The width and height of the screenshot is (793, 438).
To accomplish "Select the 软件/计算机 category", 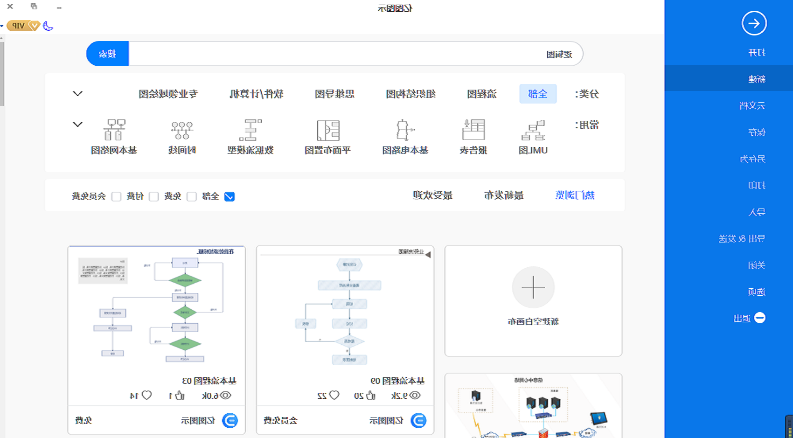I will [x=257, y=94].
